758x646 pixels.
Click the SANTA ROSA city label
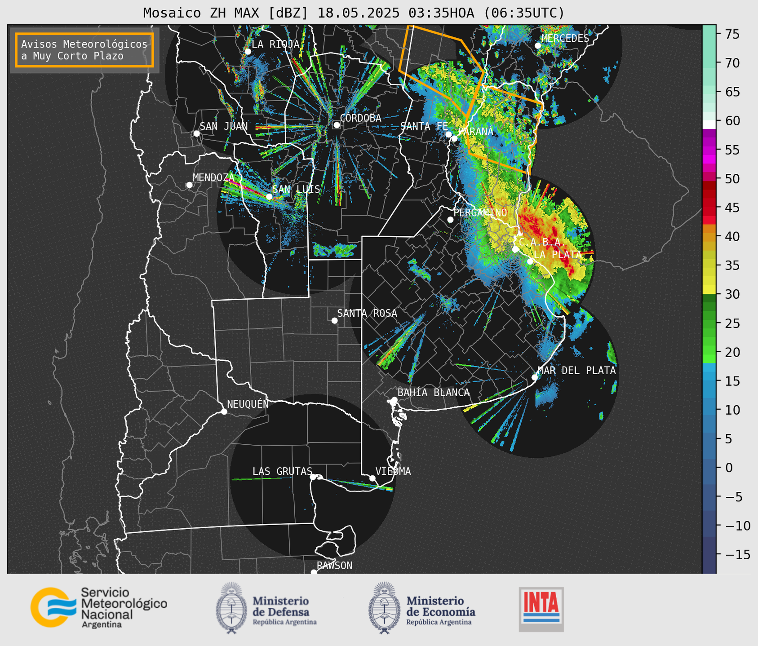click(367, 313)
